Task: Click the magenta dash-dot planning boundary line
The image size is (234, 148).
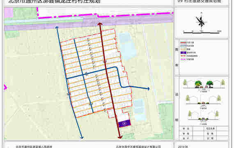Action: 104,15
